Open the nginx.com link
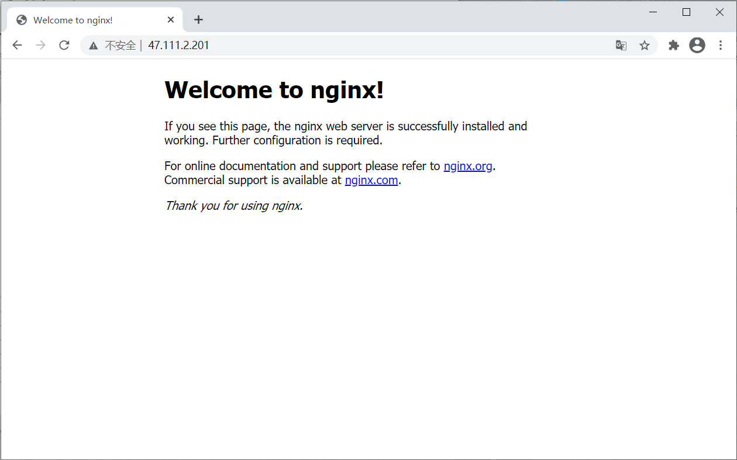The height and width of the screenshot is (460, 737). click(x=371, y=180)
